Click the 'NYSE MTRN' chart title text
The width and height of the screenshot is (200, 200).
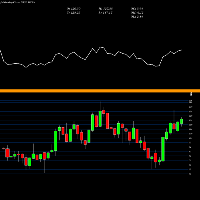click(28, 2)
